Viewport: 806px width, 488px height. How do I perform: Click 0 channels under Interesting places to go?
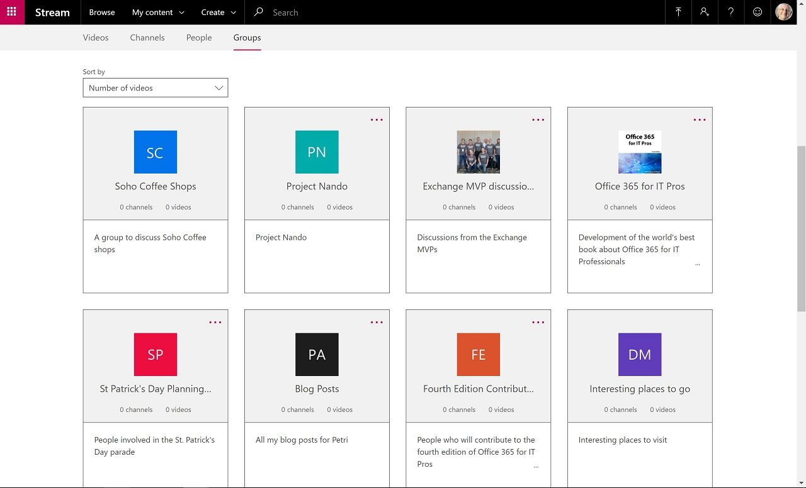coord(620,409)
